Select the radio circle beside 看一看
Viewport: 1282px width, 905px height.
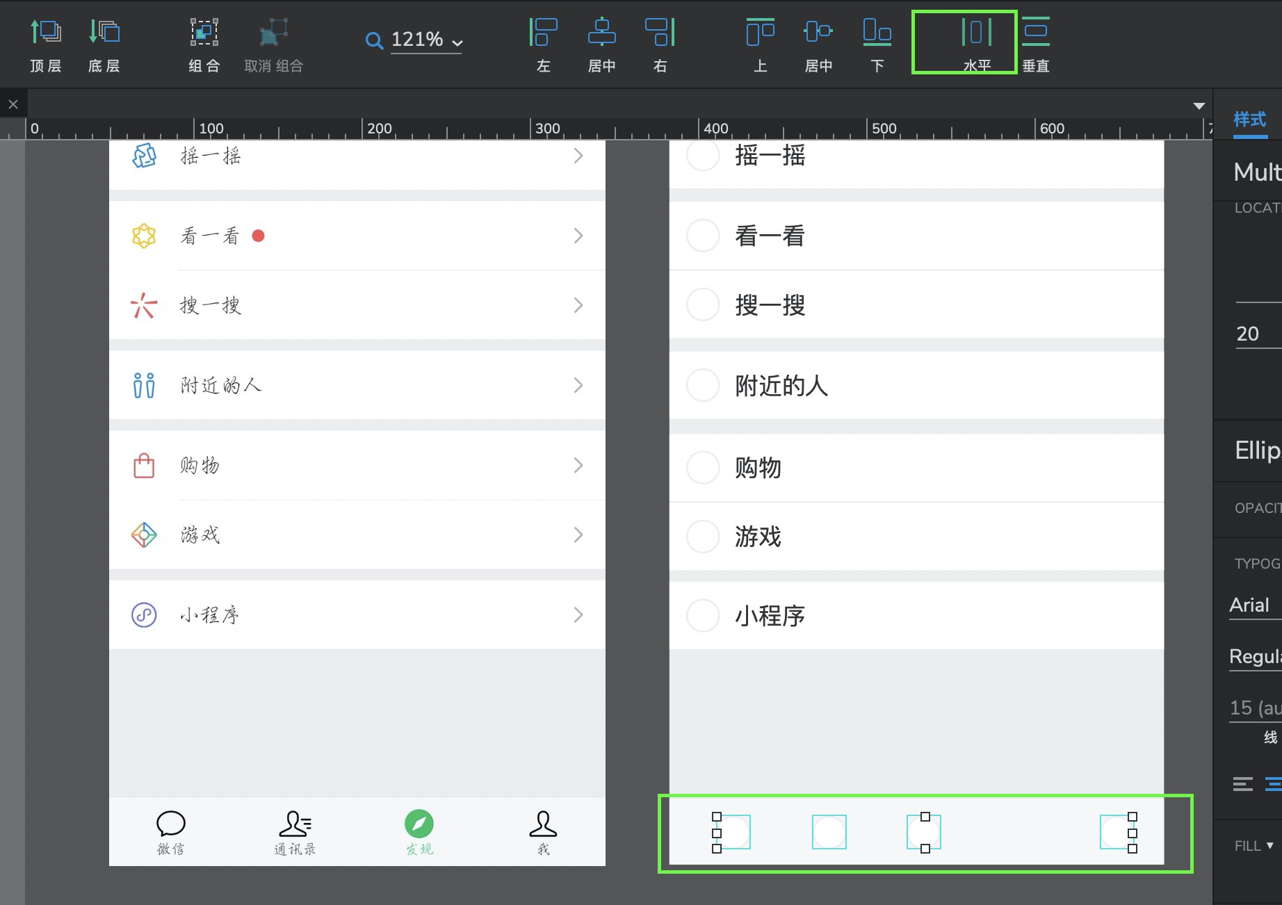703,236
